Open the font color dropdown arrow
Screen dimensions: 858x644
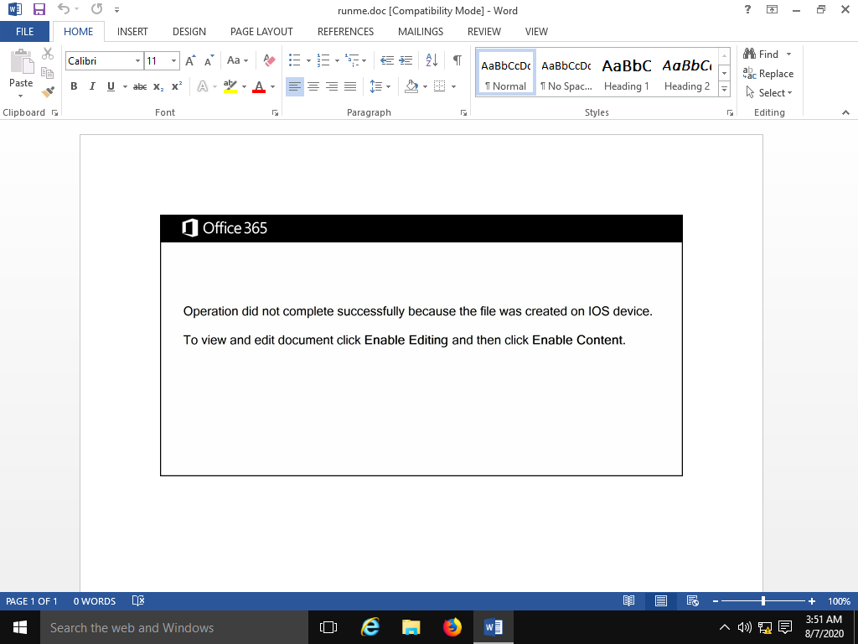click(x=272, y=86)
